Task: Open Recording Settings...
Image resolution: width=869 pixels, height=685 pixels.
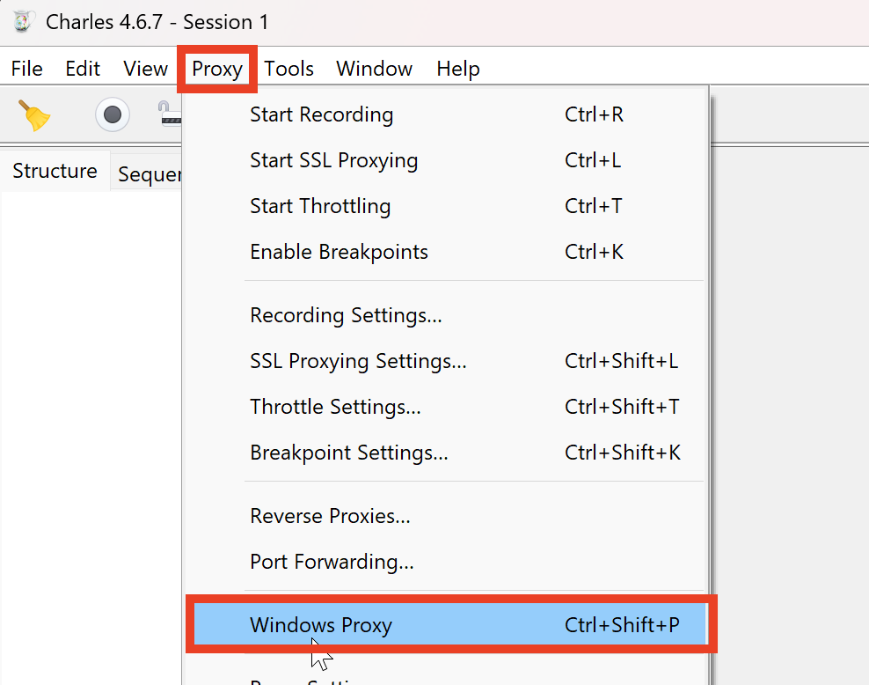Action: click(x=446, y=315)
